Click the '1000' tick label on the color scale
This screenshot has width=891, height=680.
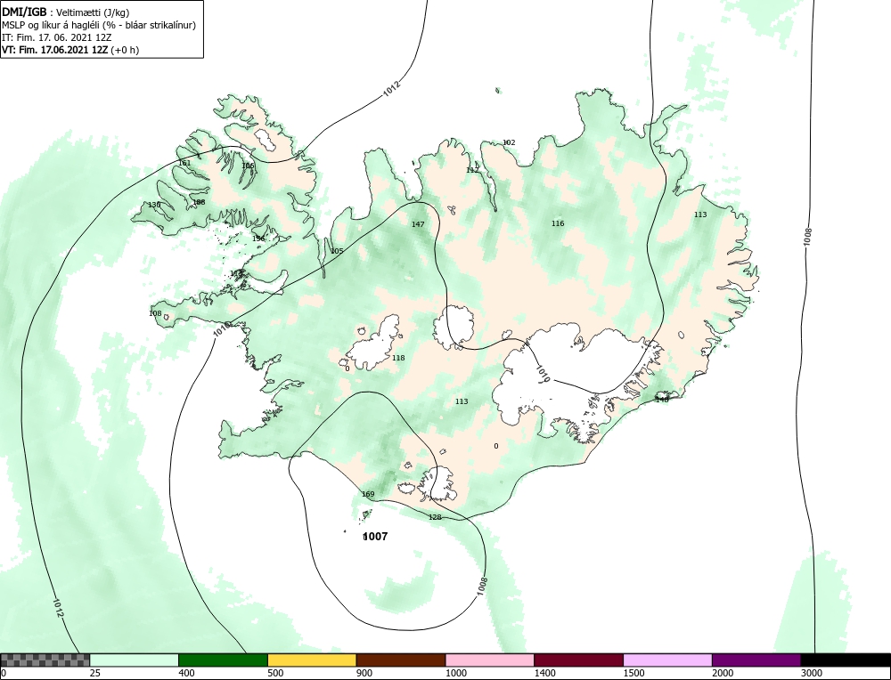coord(455,673)
